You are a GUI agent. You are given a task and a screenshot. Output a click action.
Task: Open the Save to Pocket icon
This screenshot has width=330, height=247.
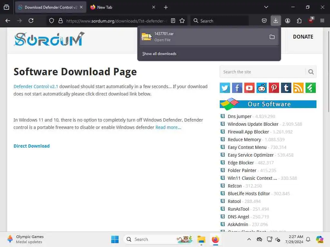[264, 21]
